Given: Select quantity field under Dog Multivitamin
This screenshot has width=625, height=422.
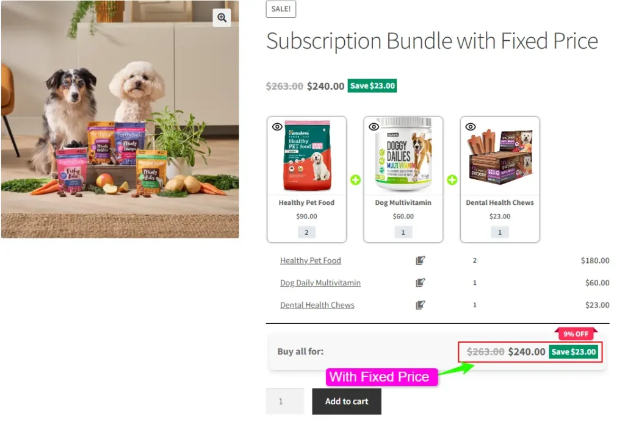Looking at the screenshot, I should [x=403, y=232].
